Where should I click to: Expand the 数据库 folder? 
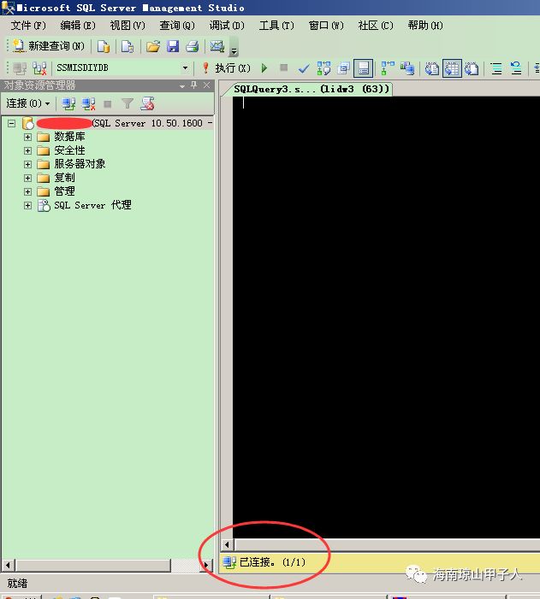27,137
